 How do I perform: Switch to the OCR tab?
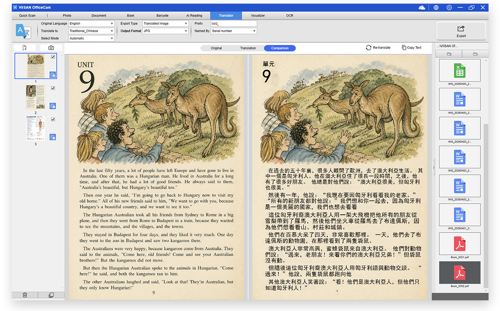[289, 16]
